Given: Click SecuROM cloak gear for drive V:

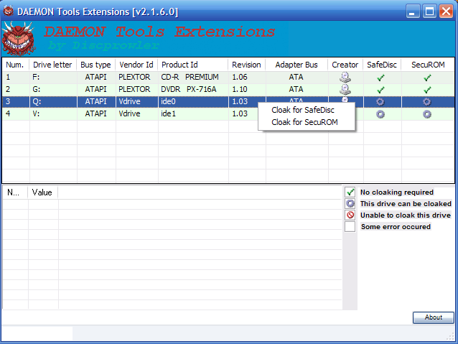Looking at the screenshot, I should coord(426,114).
